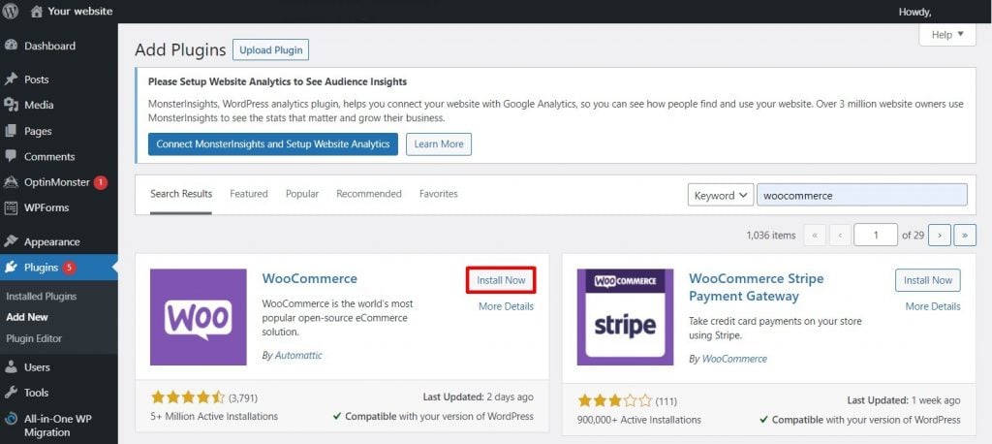Switch to the Search Results tab

[x=181, y=194]
